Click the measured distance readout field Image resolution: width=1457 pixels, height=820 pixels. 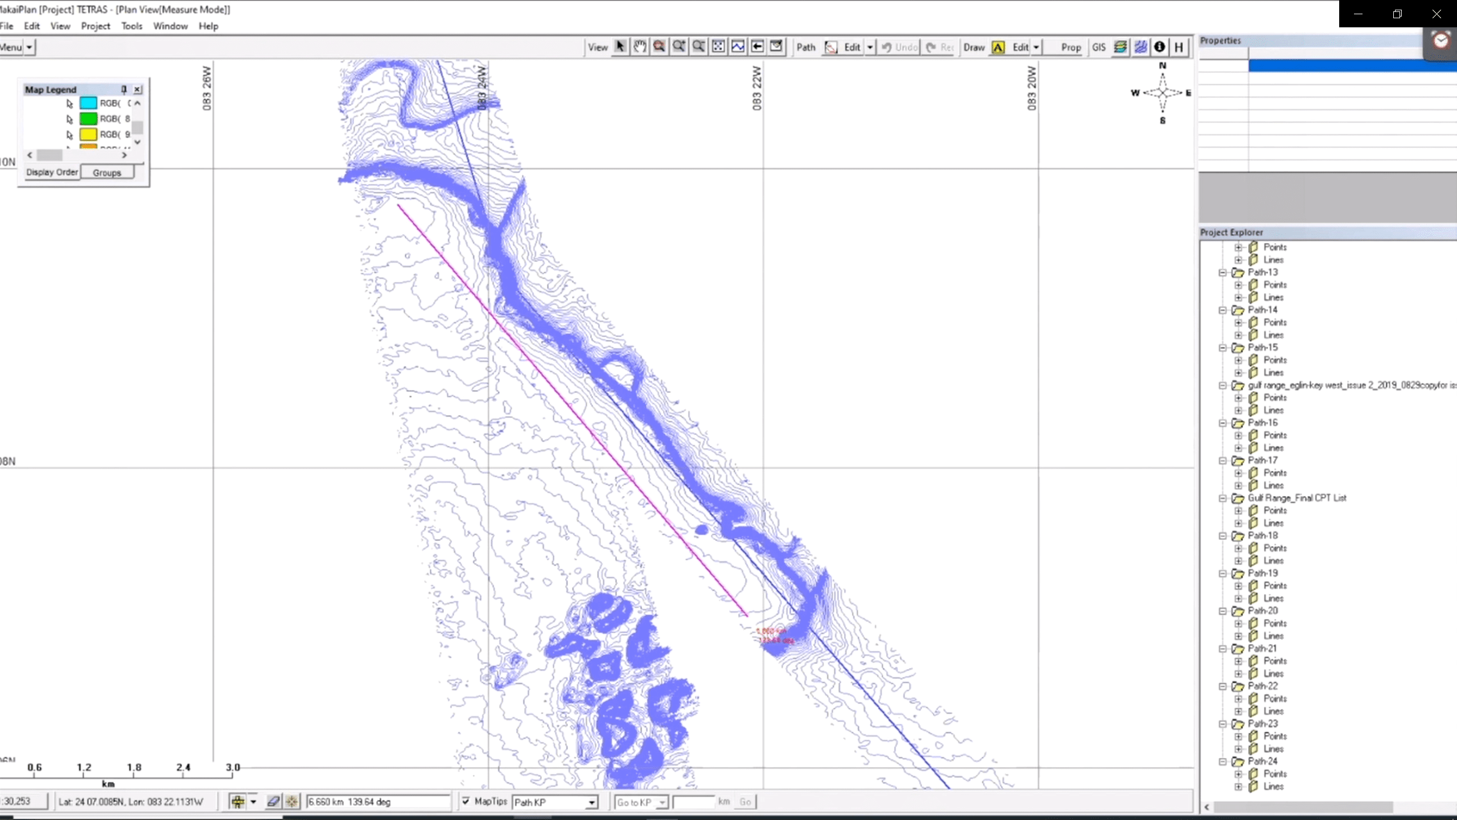pyautogui.click(x=378, y=802)
